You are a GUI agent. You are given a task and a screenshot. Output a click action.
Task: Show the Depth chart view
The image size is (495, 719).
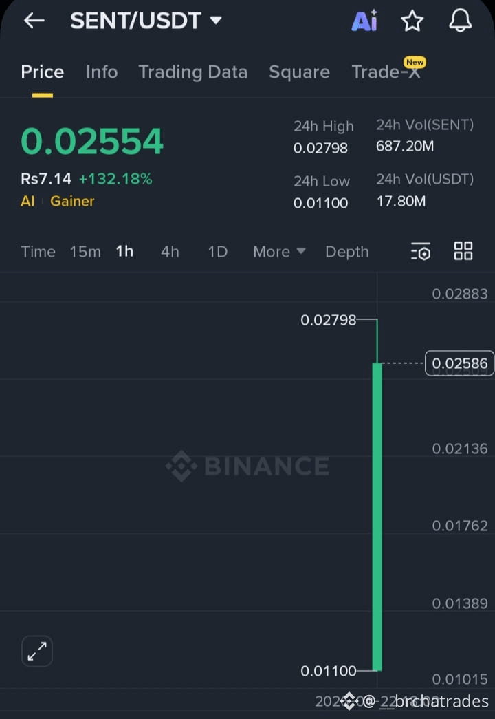pyautogui.click(x=347, y=252)
